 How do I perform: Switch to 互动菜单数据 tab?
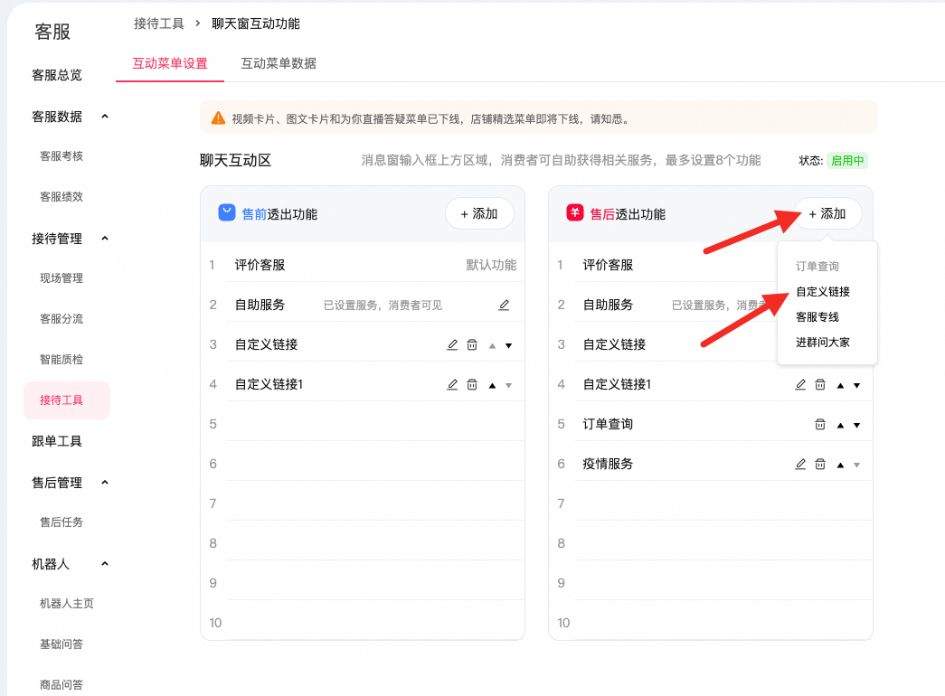[x=279, y=63]
